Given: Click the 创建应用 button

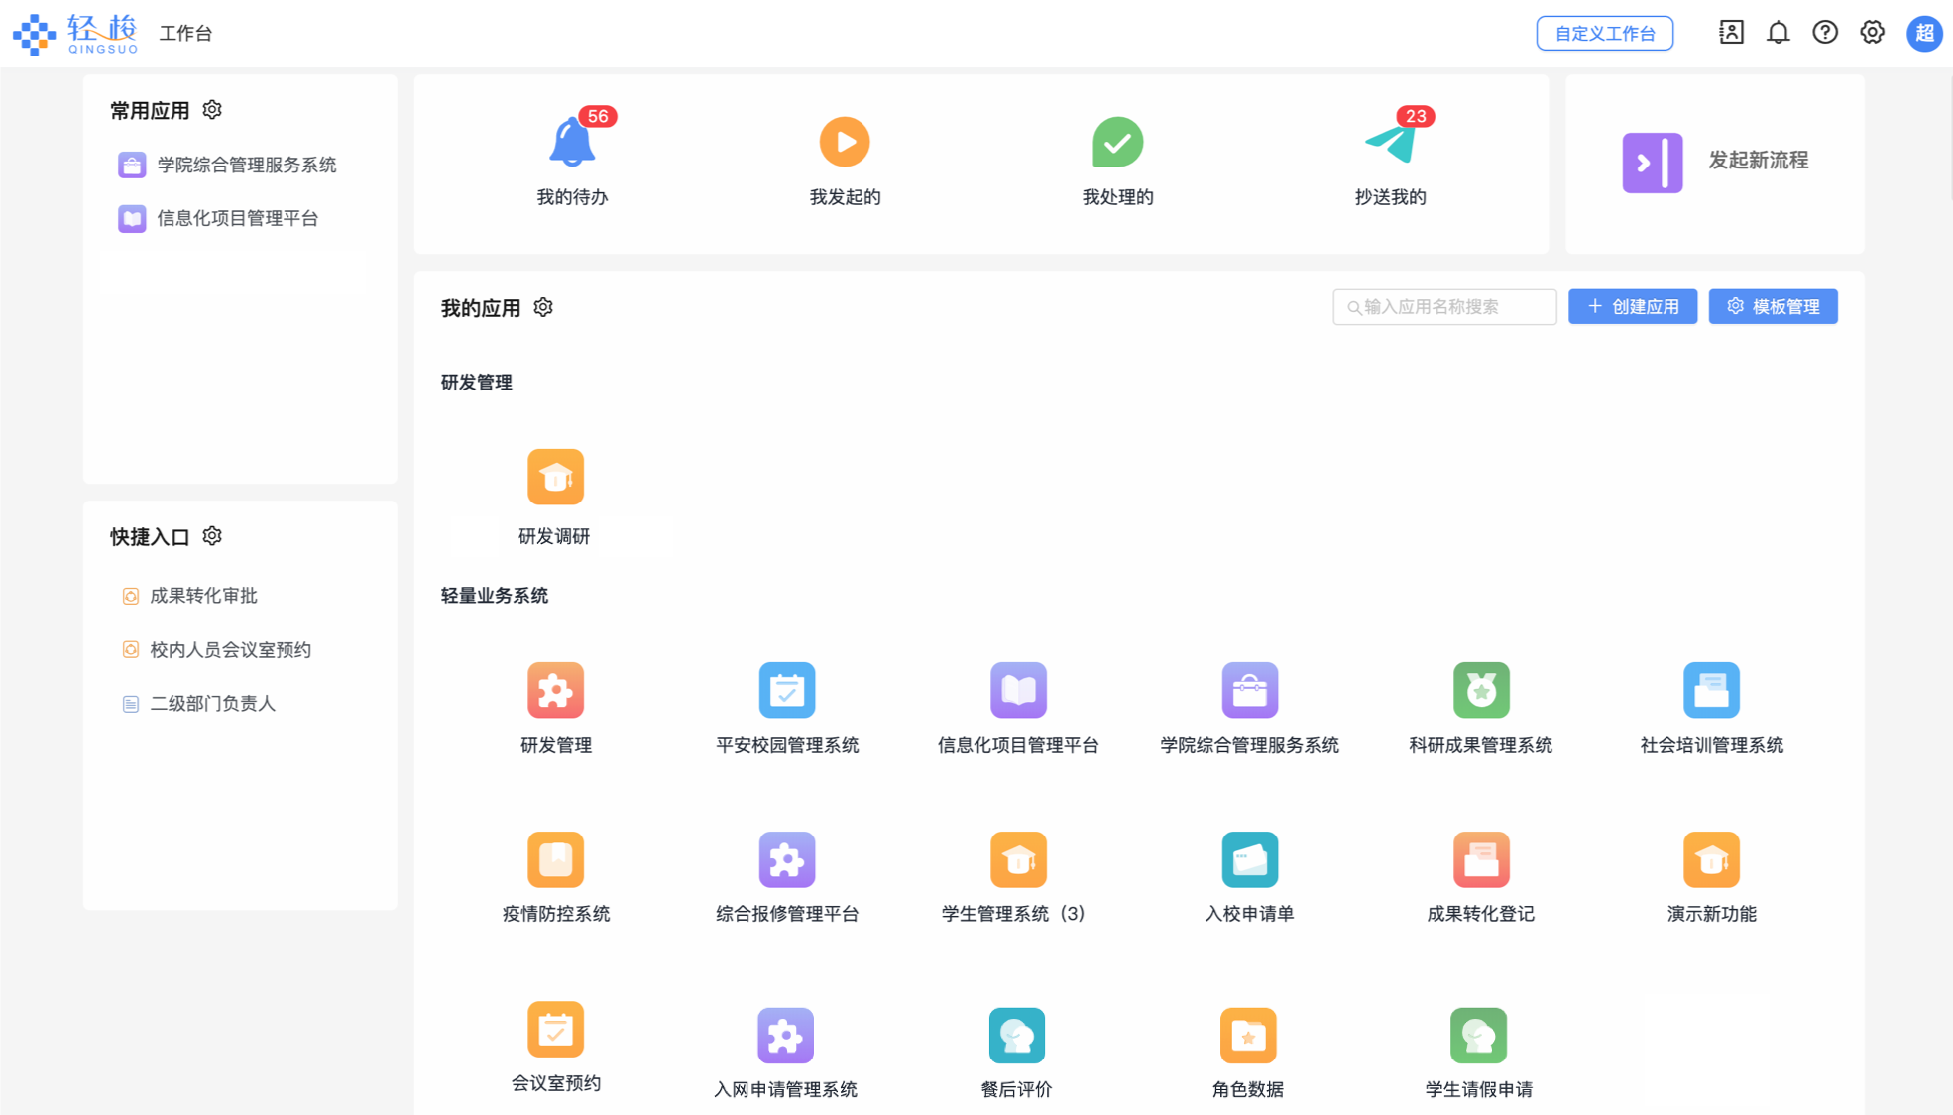Looking at the screenshot, I should (x=1632, y=307).
